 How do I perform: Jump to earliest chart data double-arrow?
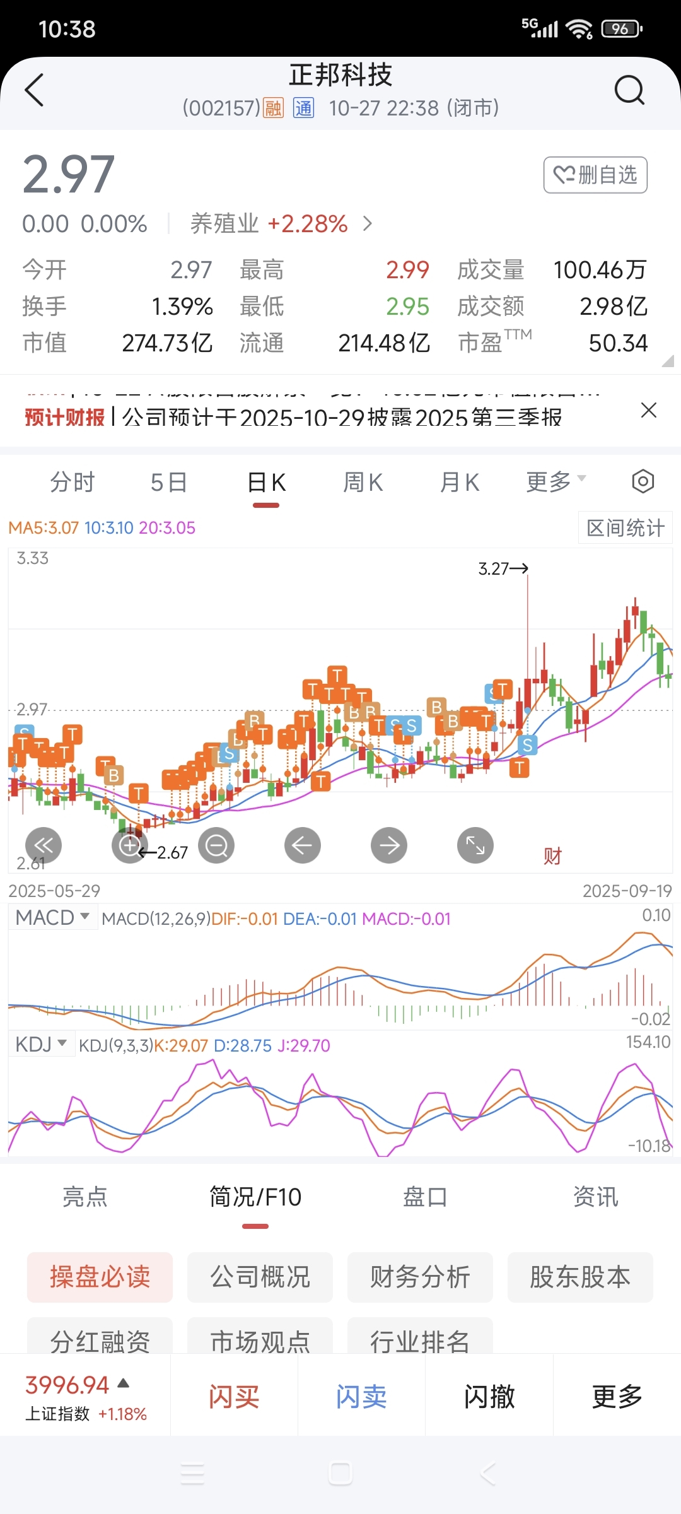point(44,845)
